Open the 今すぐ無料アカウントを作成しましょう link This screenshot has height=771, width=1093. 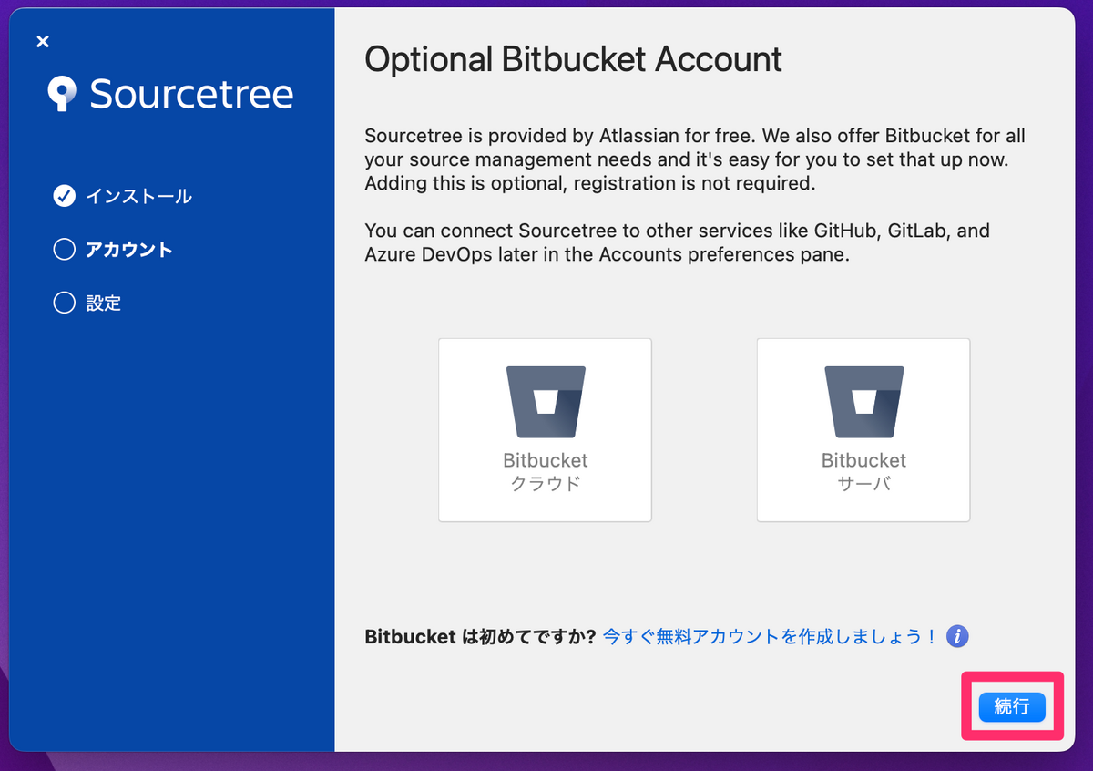771,636
